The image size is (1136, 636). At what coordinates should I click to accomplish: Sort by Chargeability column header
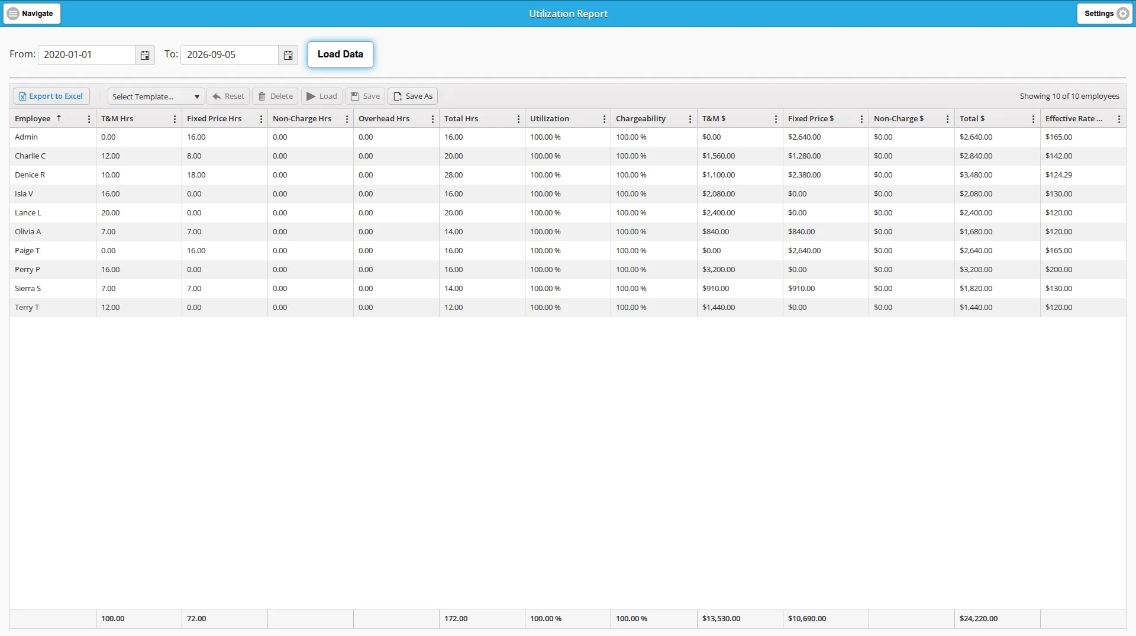[641, 119]
